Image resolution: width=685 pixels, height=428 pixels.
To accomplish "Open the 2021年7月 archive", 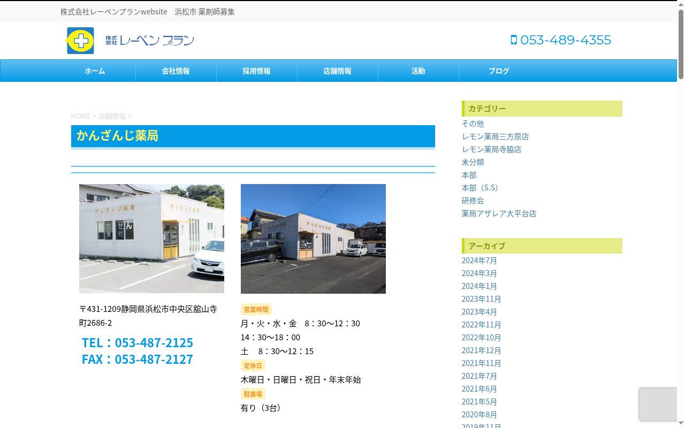I will click(x=479, y=376).
